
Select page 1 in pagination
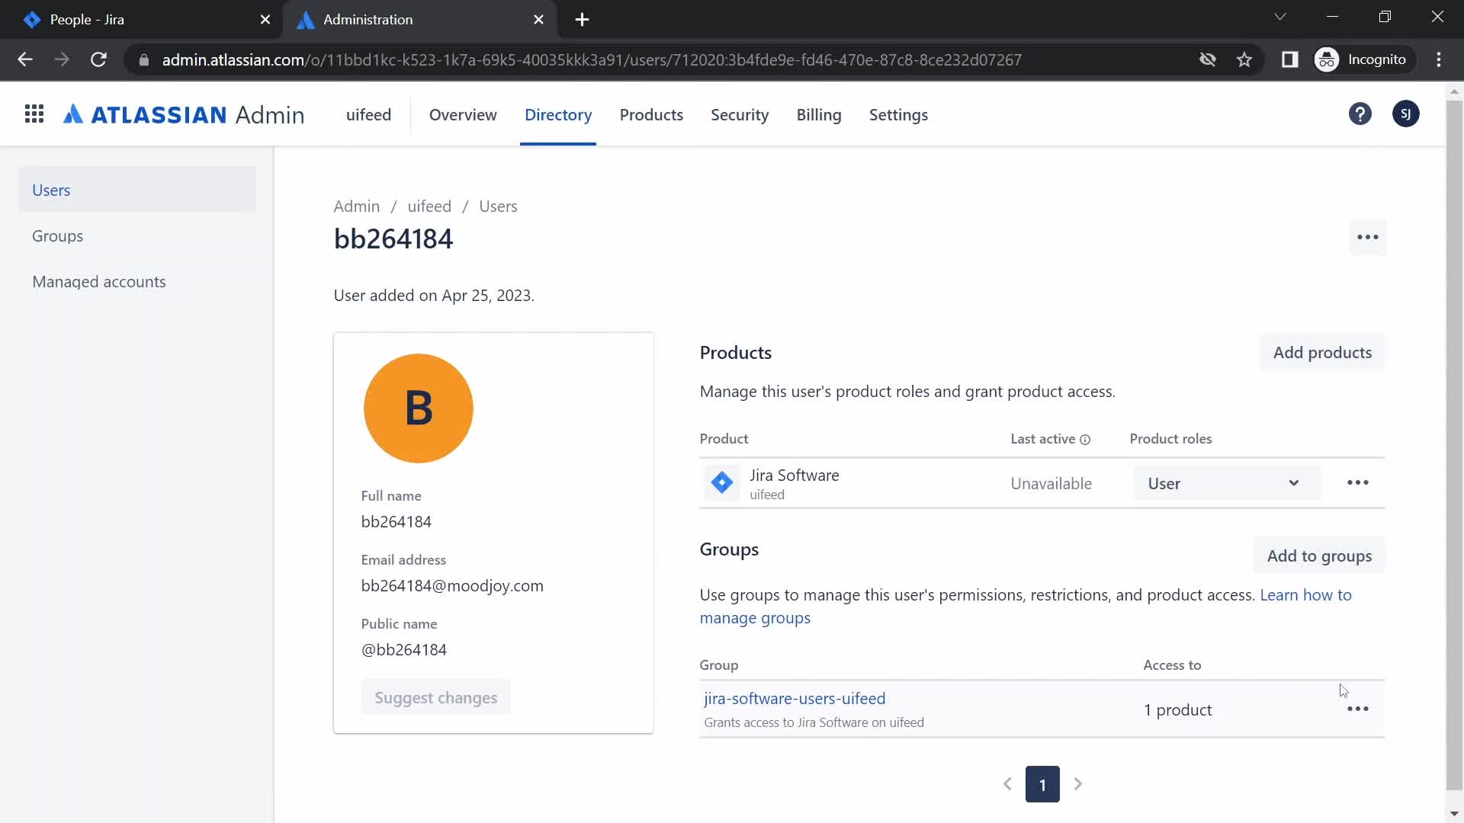[x=1042, y=784]
